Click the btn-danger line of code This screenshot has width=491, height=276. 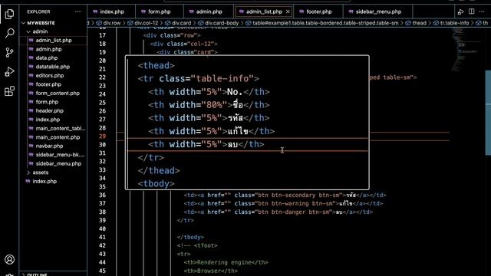point(278,212)
